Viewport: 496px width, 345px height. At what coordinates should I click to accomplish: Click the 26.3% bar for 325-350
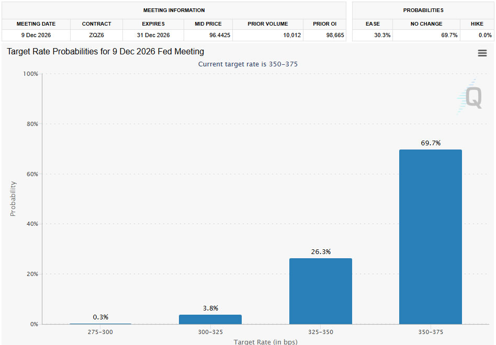click(320, 291)
